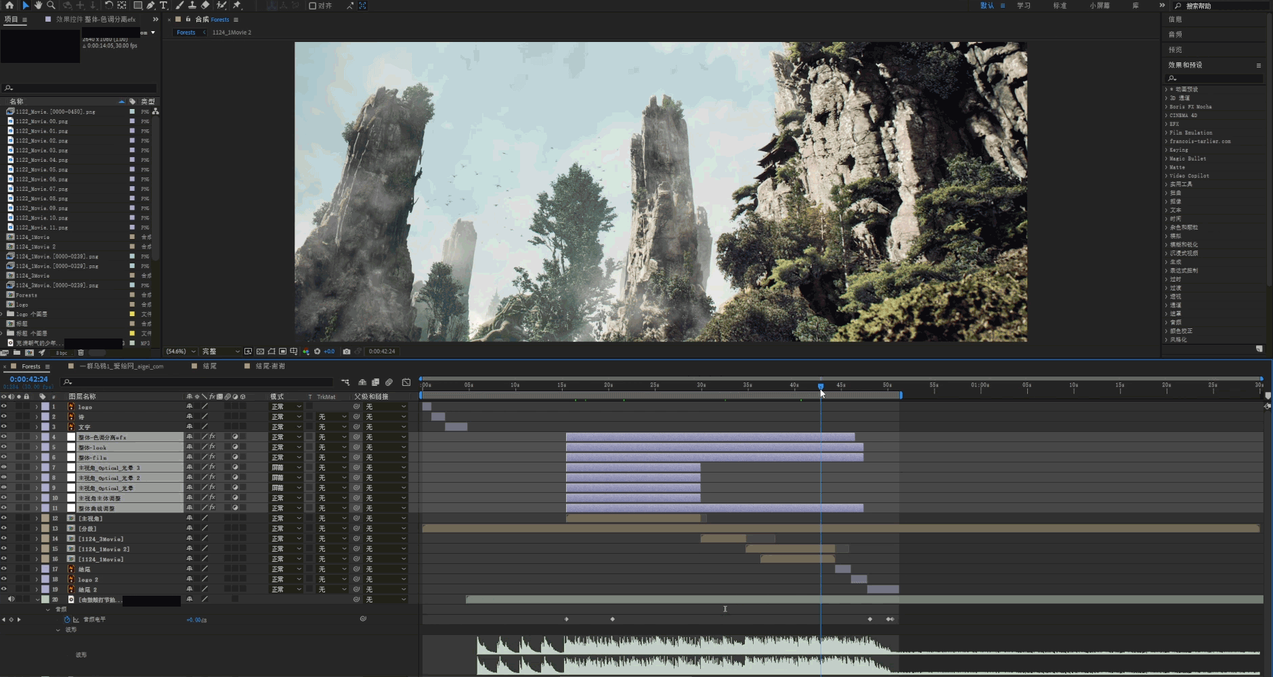Switch to the 一群鸟鸦1_爱给网 timeline tab
Viewport: 1273px width, 677px height.
click(x=122, y=366)
